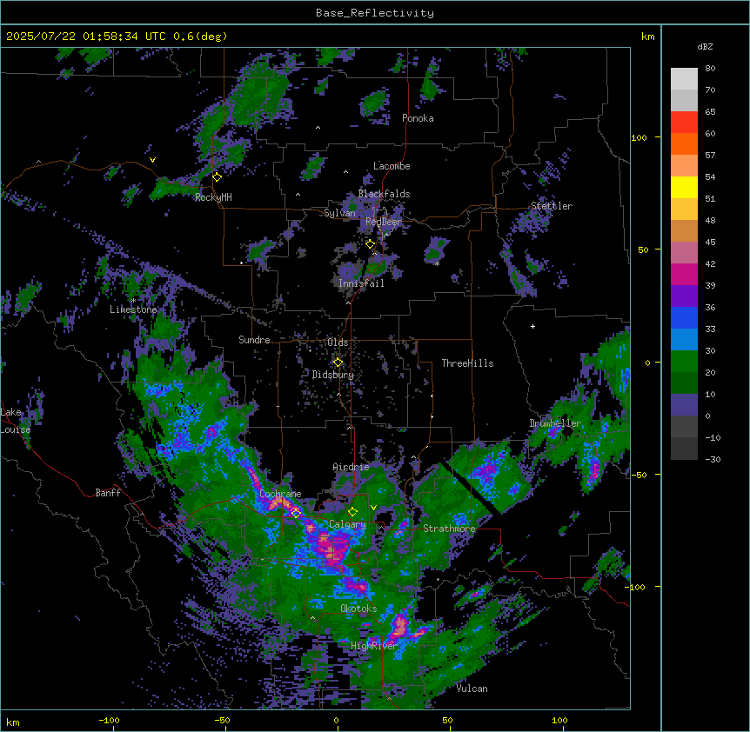Click the RockyMH label
Viewport: 750px width, 732px height.
[x=213, y=197]
